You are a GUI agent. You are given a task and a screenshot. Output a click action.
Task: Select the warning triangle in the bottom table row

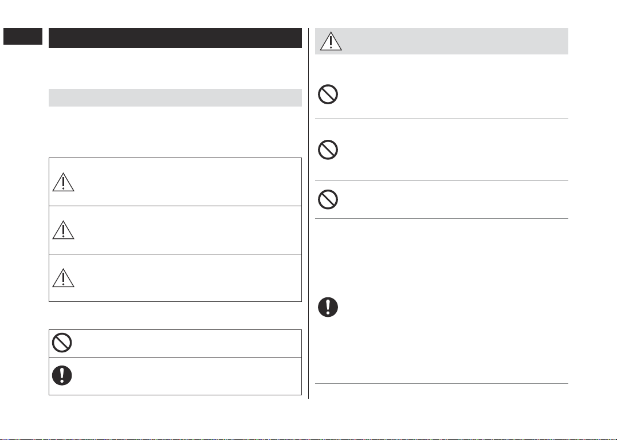(64, 278)
